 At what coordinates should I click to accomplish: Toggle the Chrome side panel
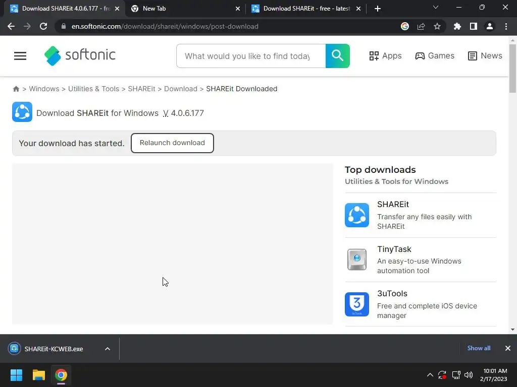(474, 26)
